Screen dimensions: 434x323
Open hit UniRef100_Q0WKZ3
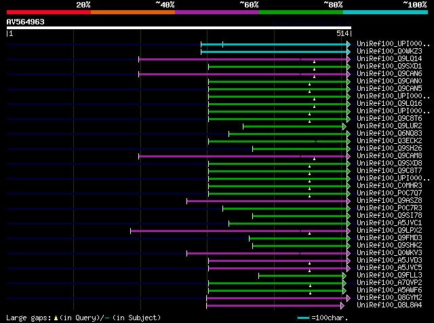pos(389,52)
